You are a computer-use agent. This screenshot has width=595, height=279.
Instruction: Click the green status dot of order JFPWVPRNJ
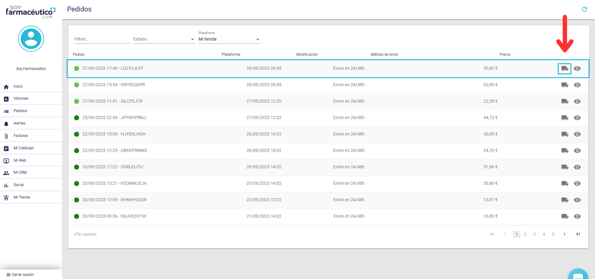tap(76, 118)
